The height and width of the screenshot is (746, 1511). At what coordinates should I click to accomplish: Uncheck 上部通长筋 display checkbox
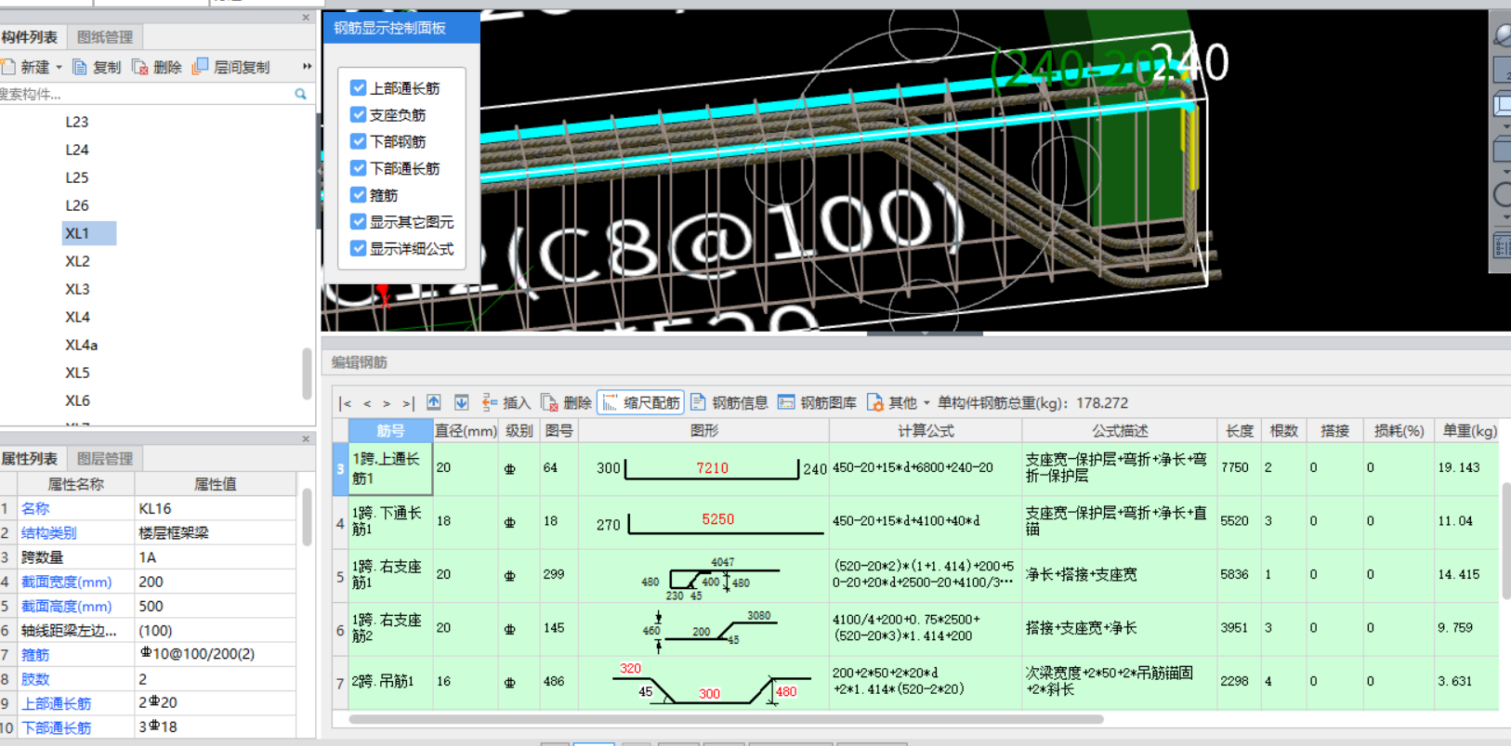point(358,87)
